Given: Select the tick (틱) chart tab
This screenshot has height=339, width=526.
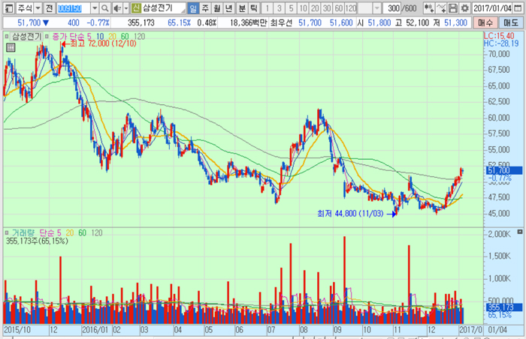Looking at the screenshot, I should pos(254,8).
